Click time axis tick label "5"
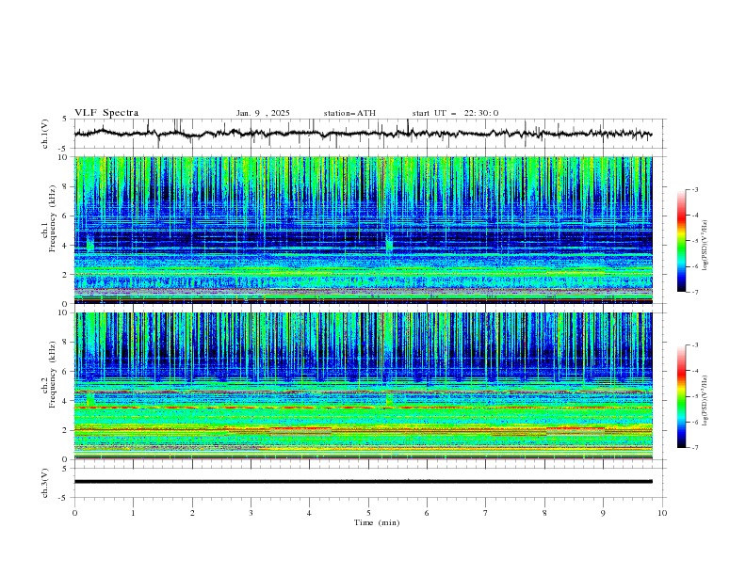746x576 pixels. [368, 513]
